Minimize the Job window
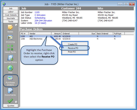This screenshot has height=110, width=137. pos(120,4)
